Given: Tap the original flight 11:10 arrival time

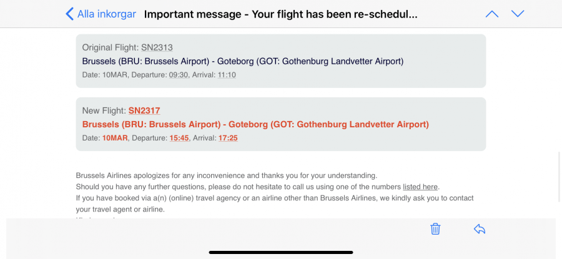Looking at the screenshot, I should 226,75.
